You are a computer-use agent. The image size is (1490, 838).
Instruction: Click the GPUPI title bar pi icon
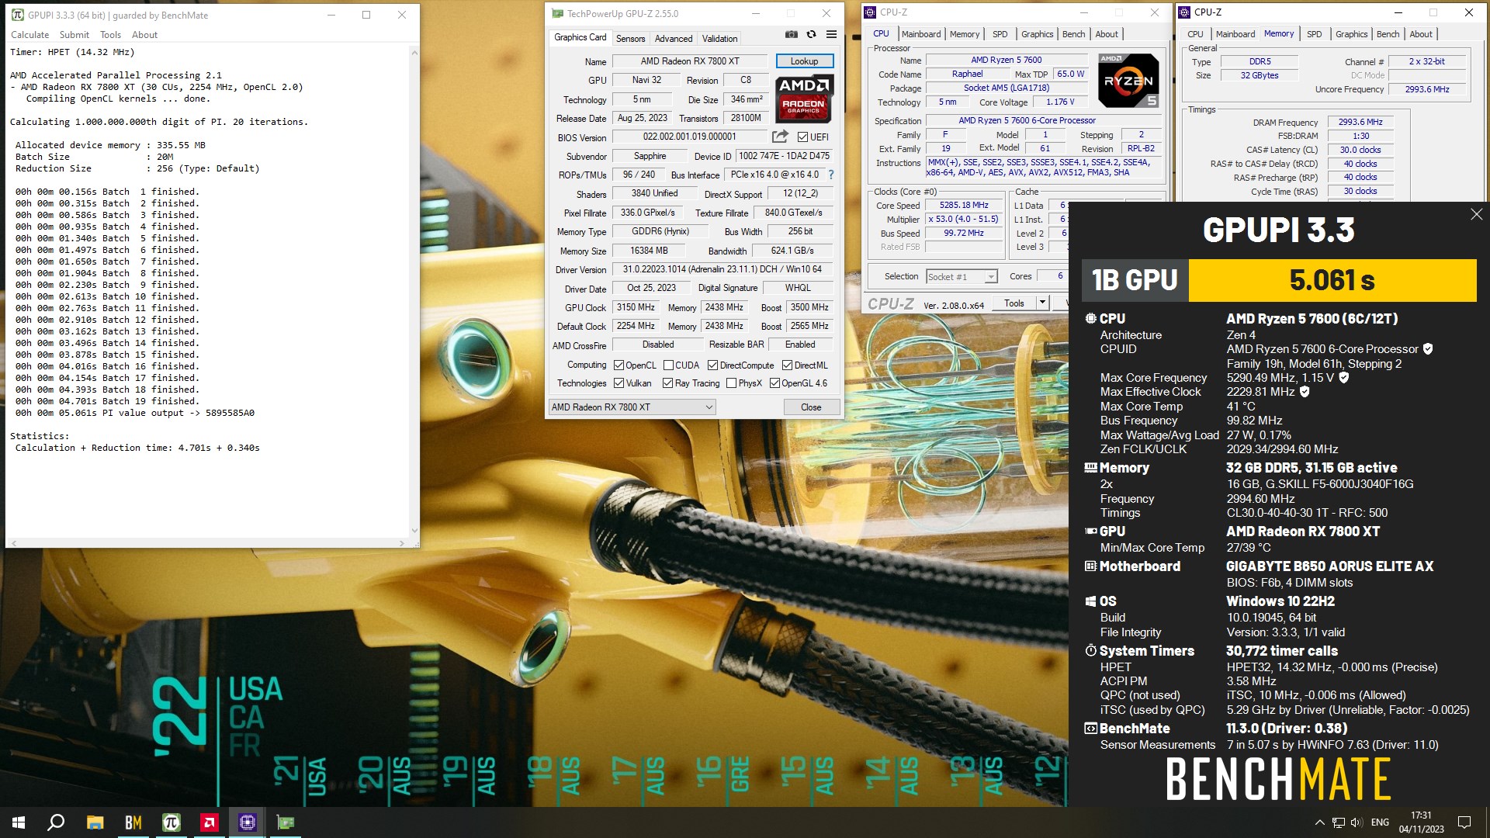(x=18, y=15)
